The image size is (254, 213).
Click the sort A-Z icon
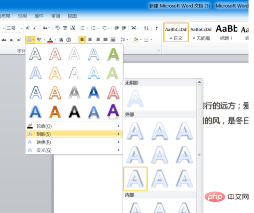point(146,28)
